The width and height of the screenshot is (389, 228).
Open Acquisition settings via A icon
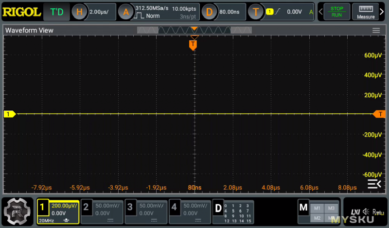pos(125,12)
